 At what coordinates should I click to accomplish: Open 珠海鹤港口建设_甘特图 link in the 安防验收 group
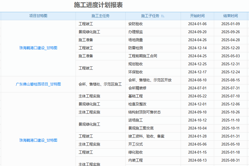[x=38, y=48]
